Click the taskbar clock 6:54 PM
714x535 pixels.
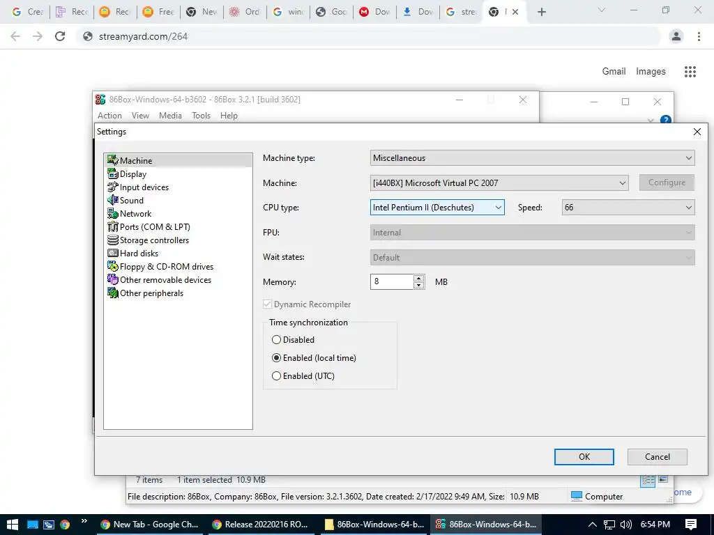(655, 525)
